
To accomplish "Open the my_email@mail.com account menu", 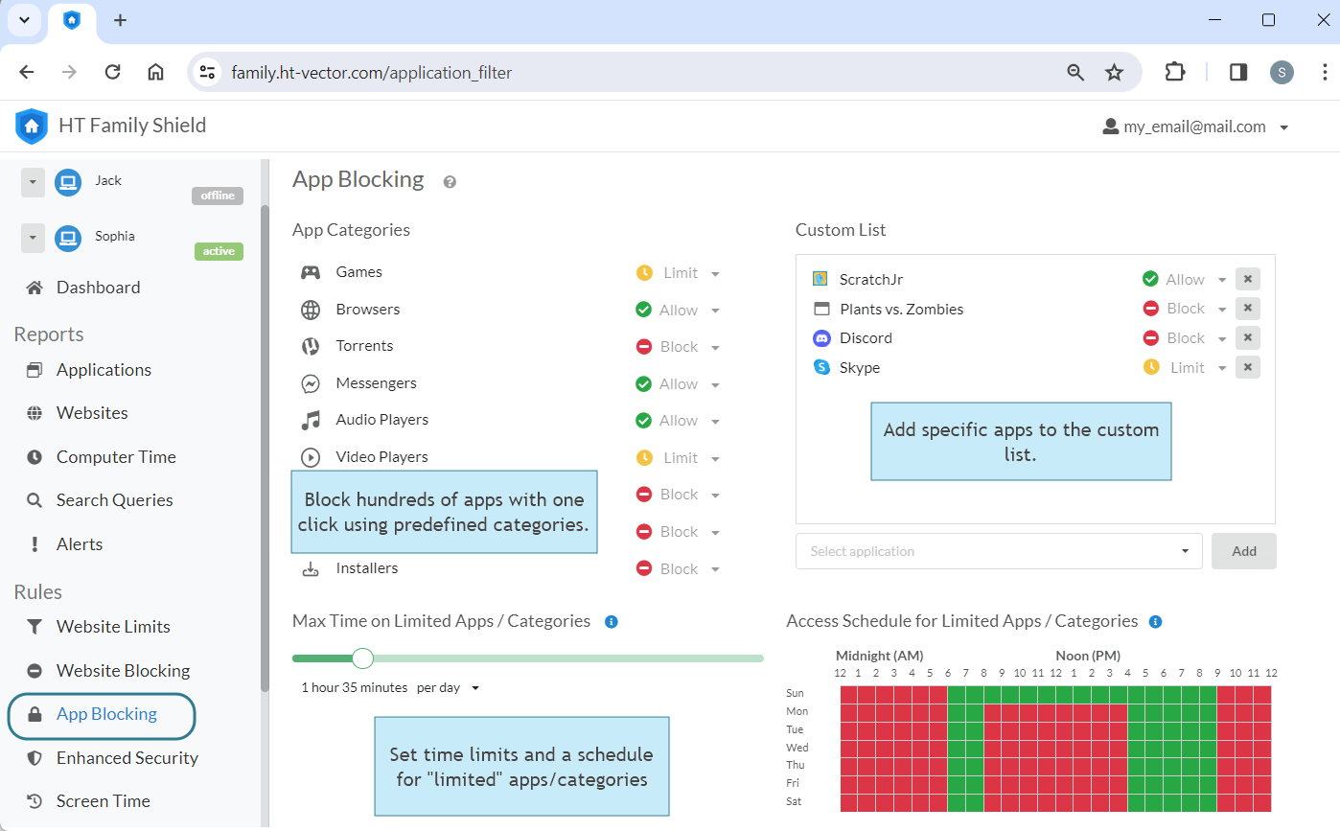I will [x=1194, y=127].
